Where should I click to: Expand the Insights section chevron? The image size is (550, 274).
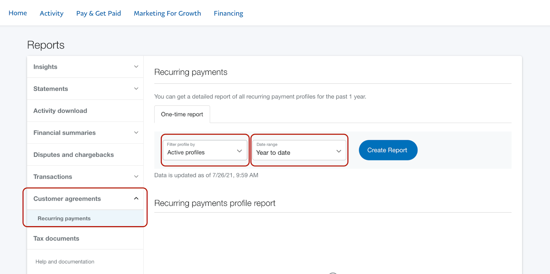136,67
